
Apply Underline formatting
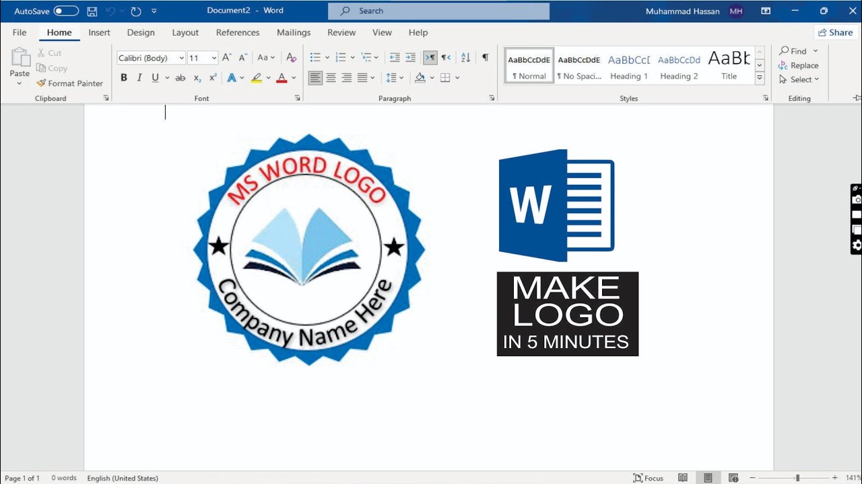point(156,78)
